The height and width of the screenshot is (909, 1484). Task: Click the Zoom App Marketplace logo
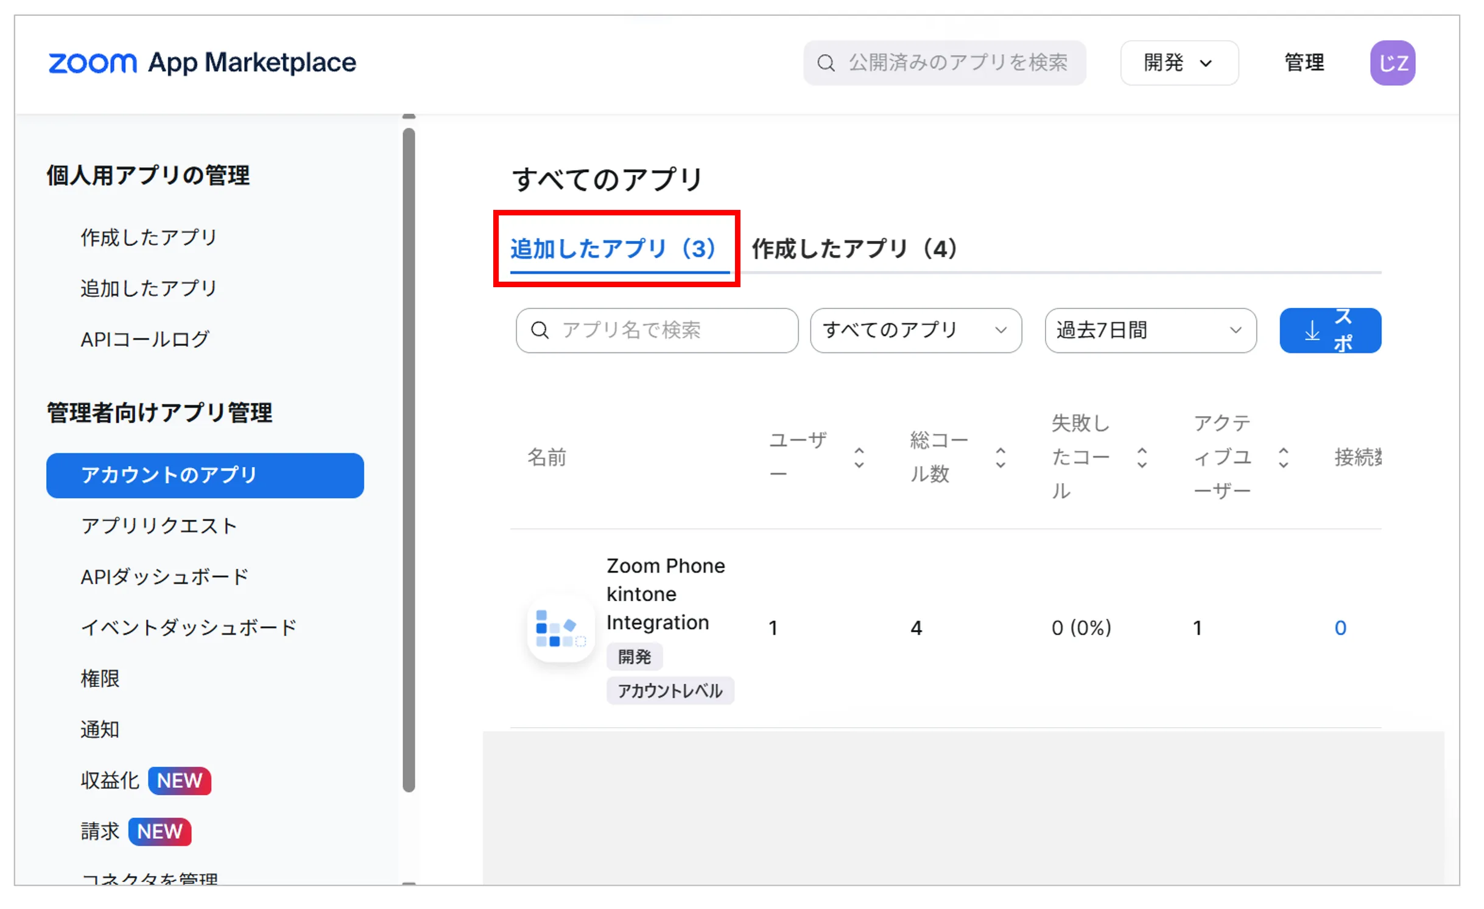202,63
